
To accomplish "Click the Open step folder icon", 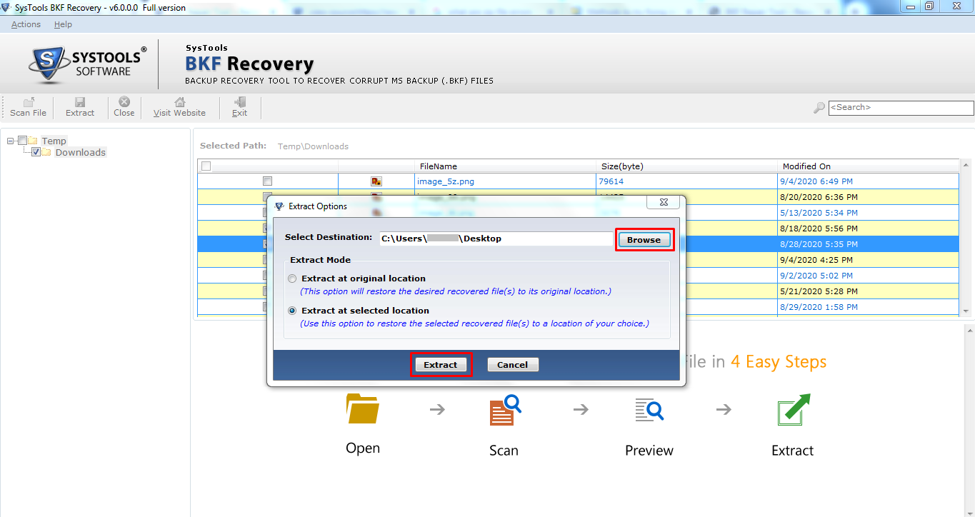I will (x=363, y=408).
